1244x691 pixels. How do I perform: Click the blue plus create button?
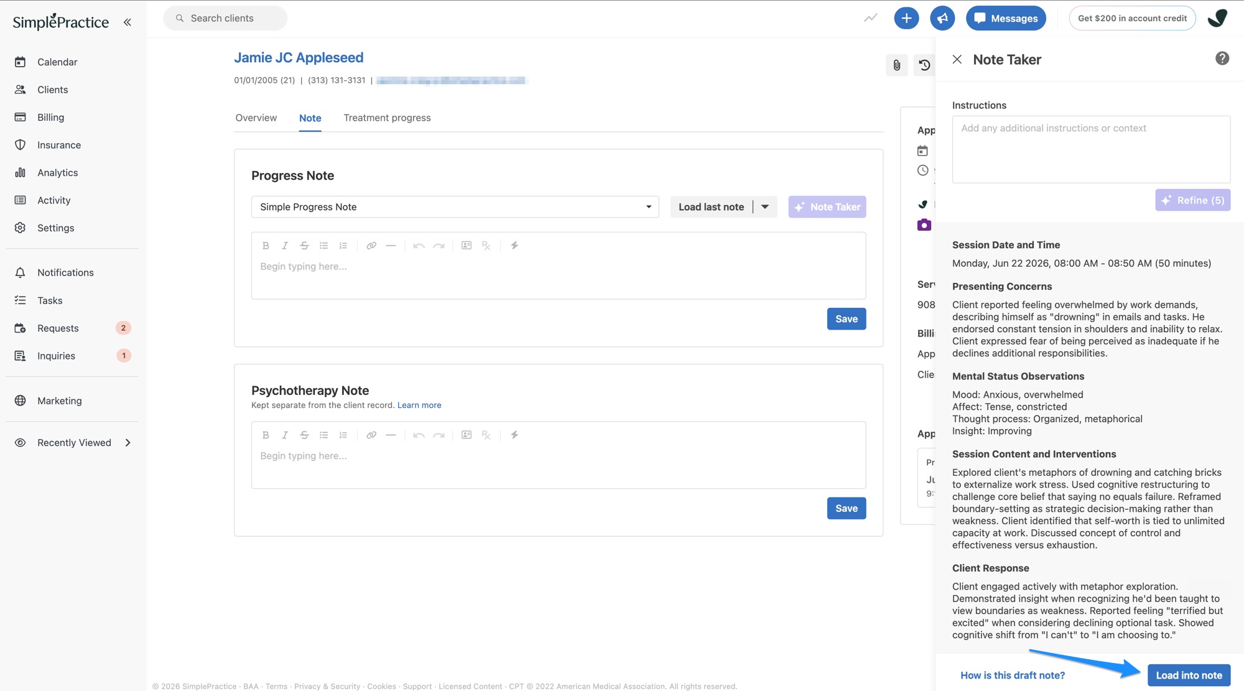pyautogui.click(x=906, y=18)
